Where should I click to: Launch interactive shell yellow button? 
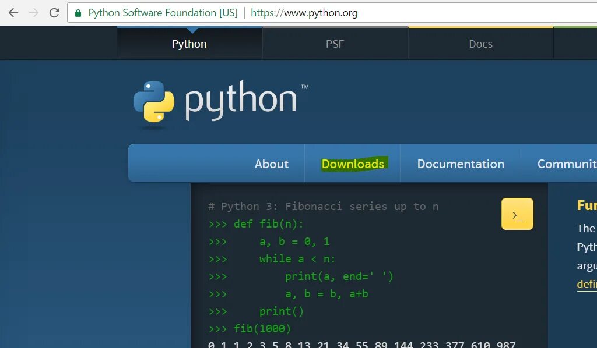(x=517, y=214)
